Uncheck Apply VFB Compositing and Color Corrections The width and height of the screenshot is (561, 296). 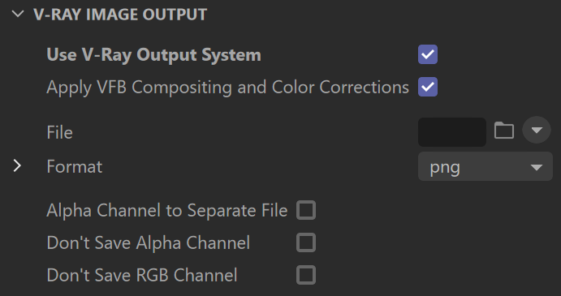(x=428, y=87)
